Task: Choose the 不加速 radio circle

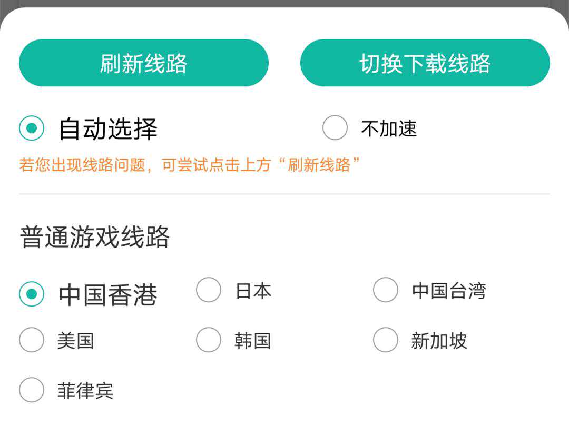Action: point(335,128)
